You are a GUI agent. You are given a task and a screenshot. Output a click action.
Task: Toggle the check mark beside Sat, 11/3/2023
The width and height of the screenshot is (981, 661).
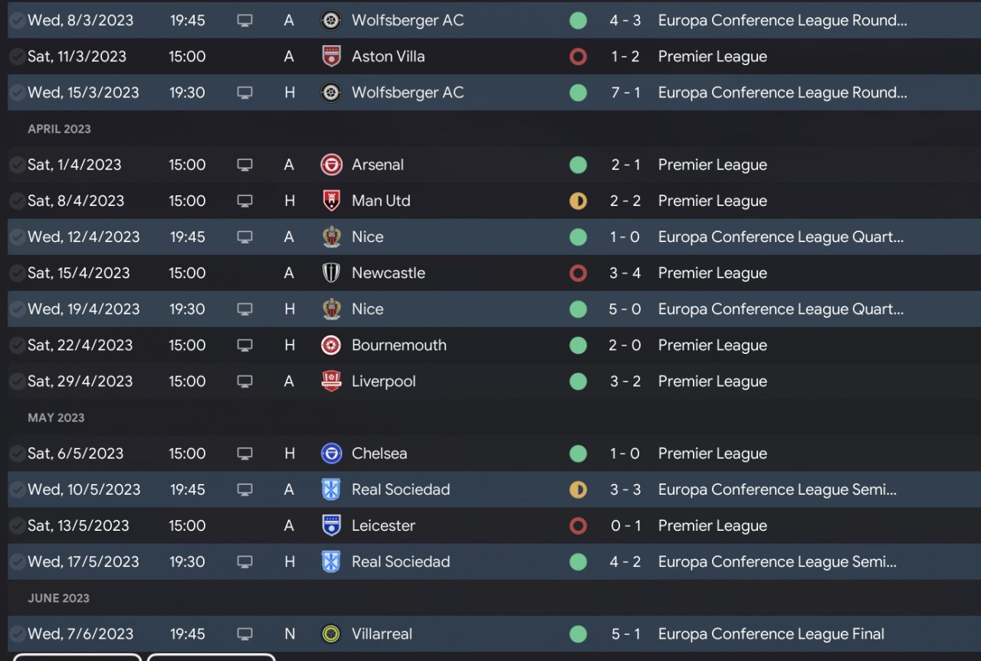(17, 57)
